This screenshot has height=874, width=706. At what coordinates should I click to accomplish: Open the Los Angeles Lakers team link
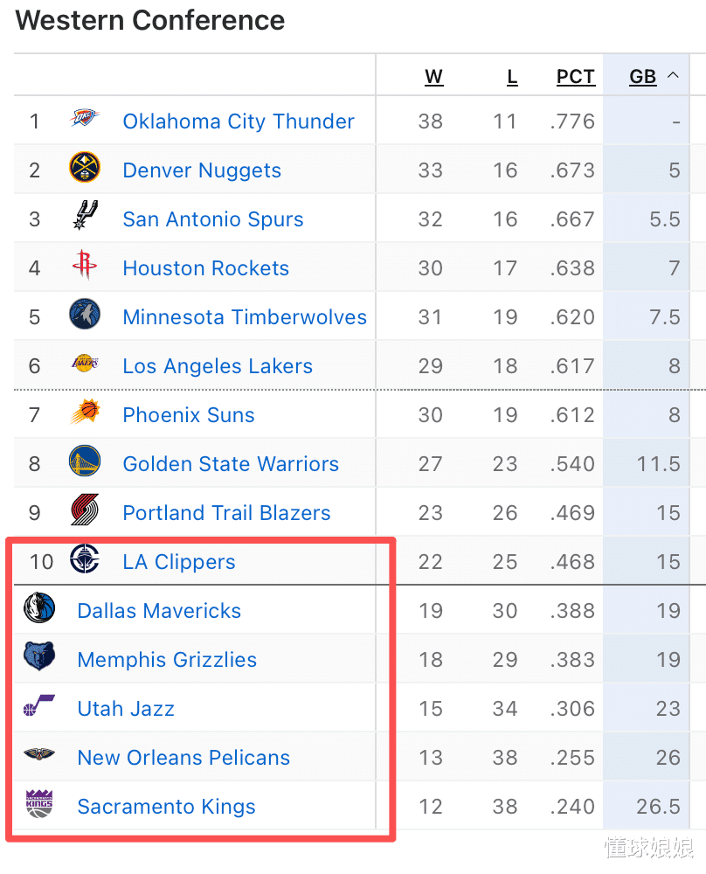coord(218,366)
